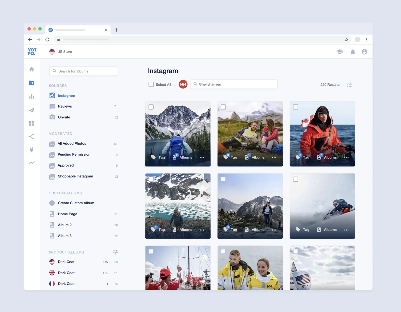Open Album 3
The image size is (401, 312).
pyautogui.click(x=83, y=236)
